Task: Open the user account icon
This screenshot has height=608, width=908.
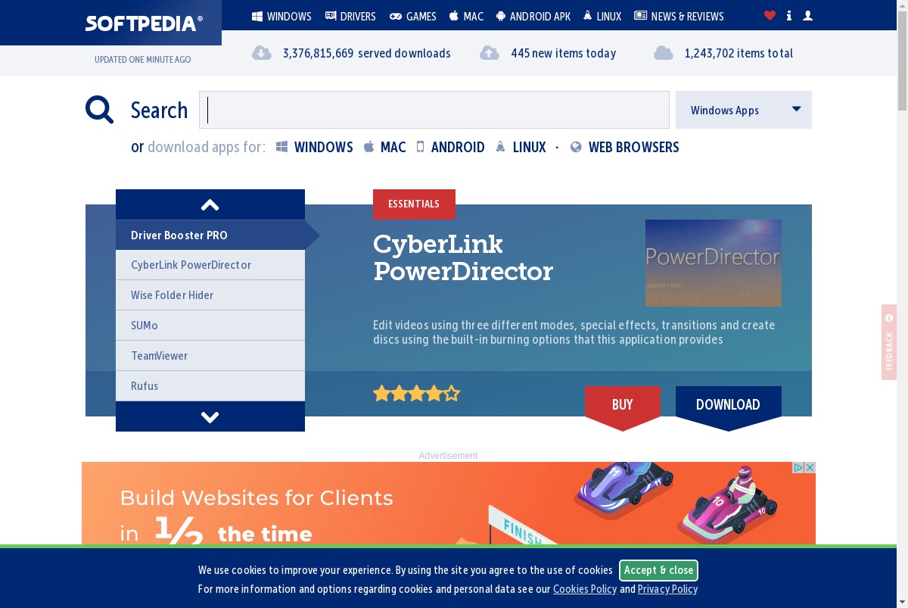Action: (x=807, y=15)
